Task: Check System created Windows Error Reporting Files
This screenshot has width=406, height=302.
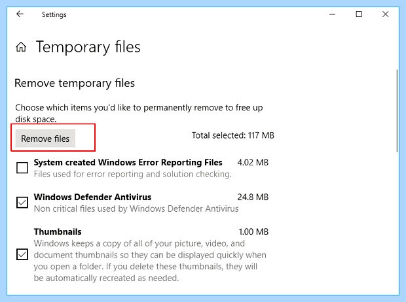Action: click(22, 168)
